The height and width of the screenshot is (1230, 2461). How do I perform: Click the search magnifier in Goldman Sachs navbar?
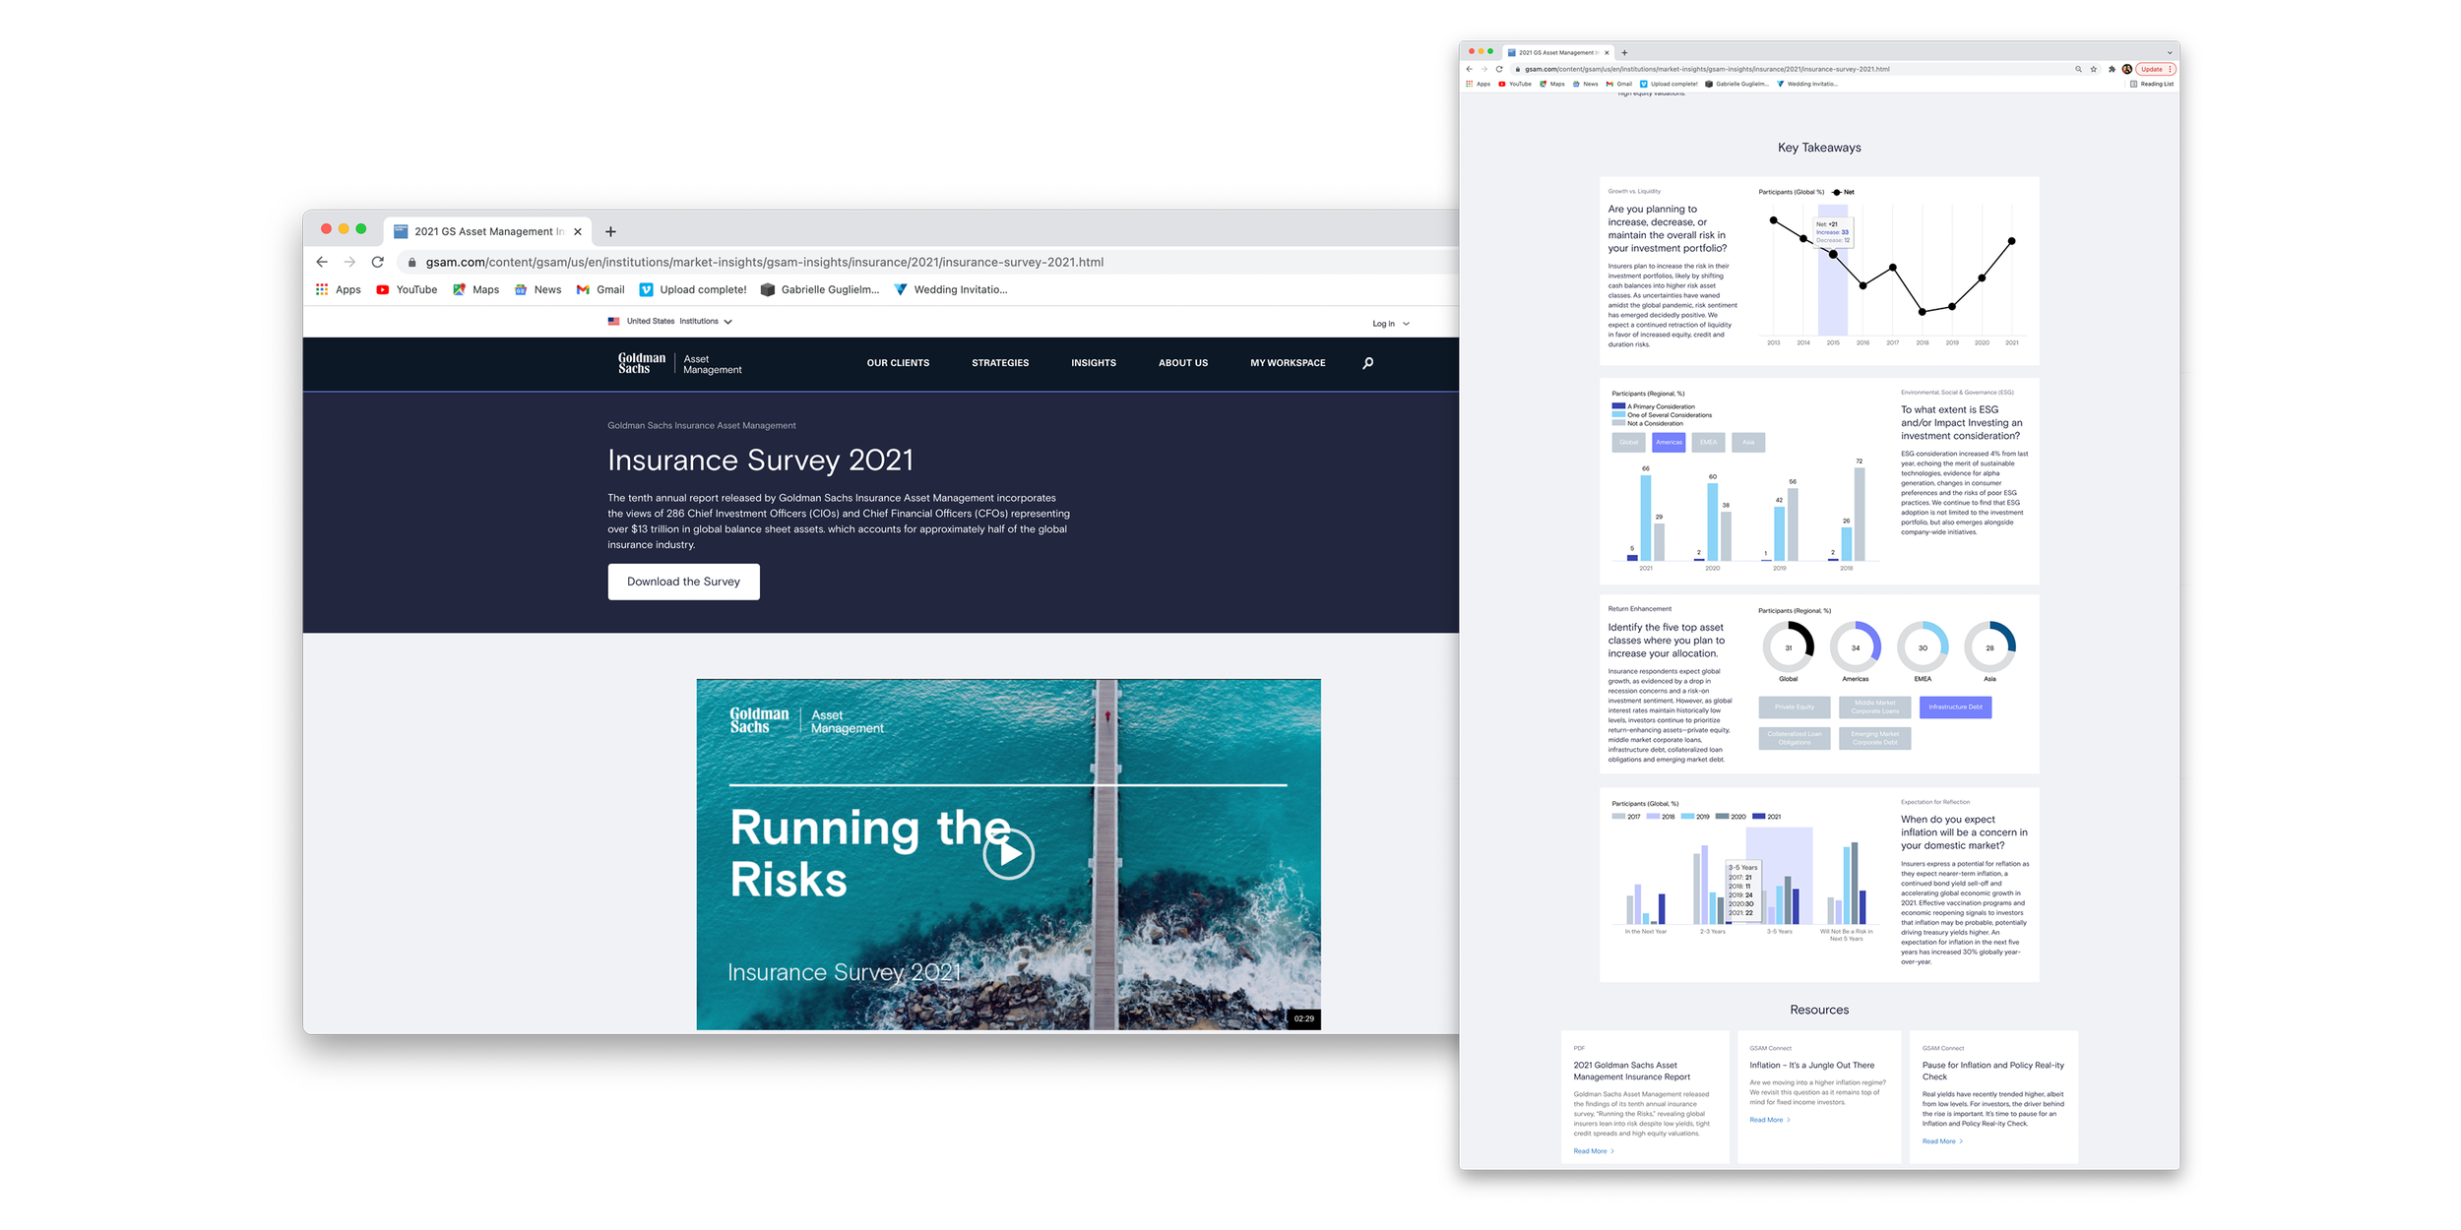tap(1367, 363)
